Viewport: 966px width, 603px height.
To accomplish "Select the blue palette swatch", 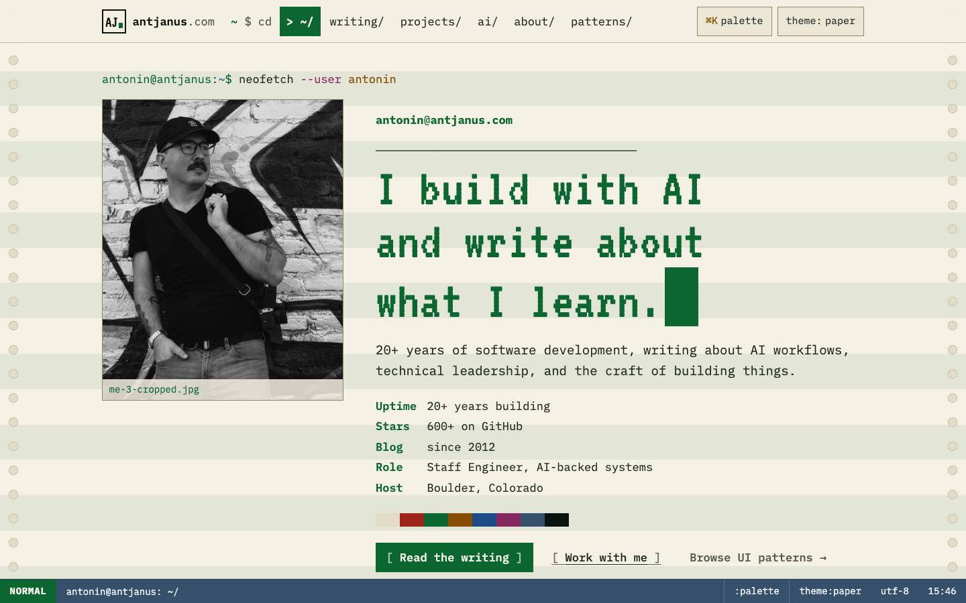I will [x=484, y=520].
